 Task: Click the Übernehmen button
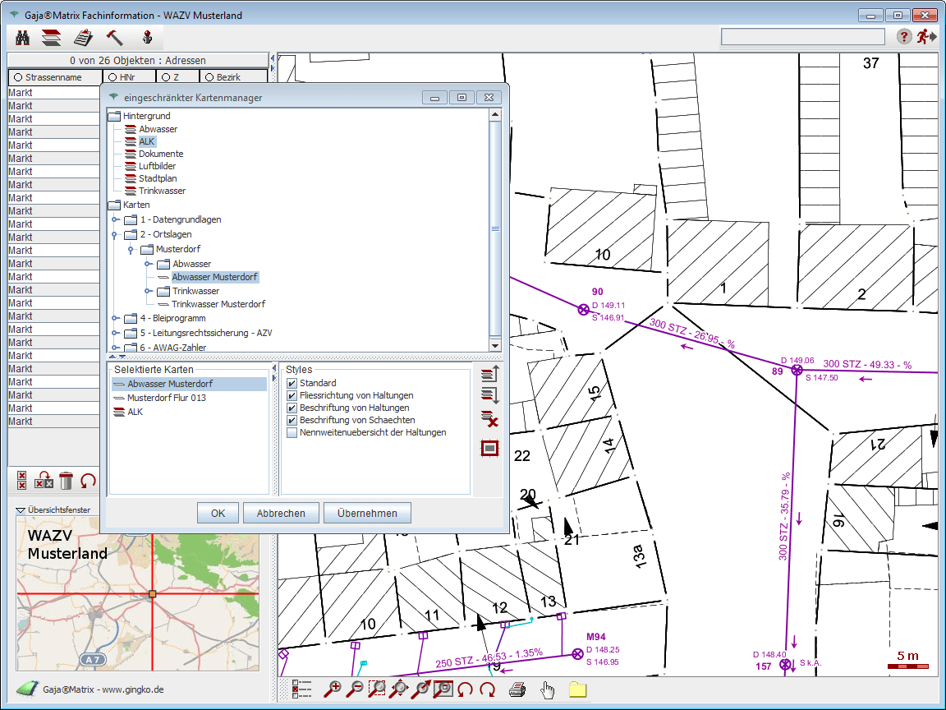(x=367, y=513)
